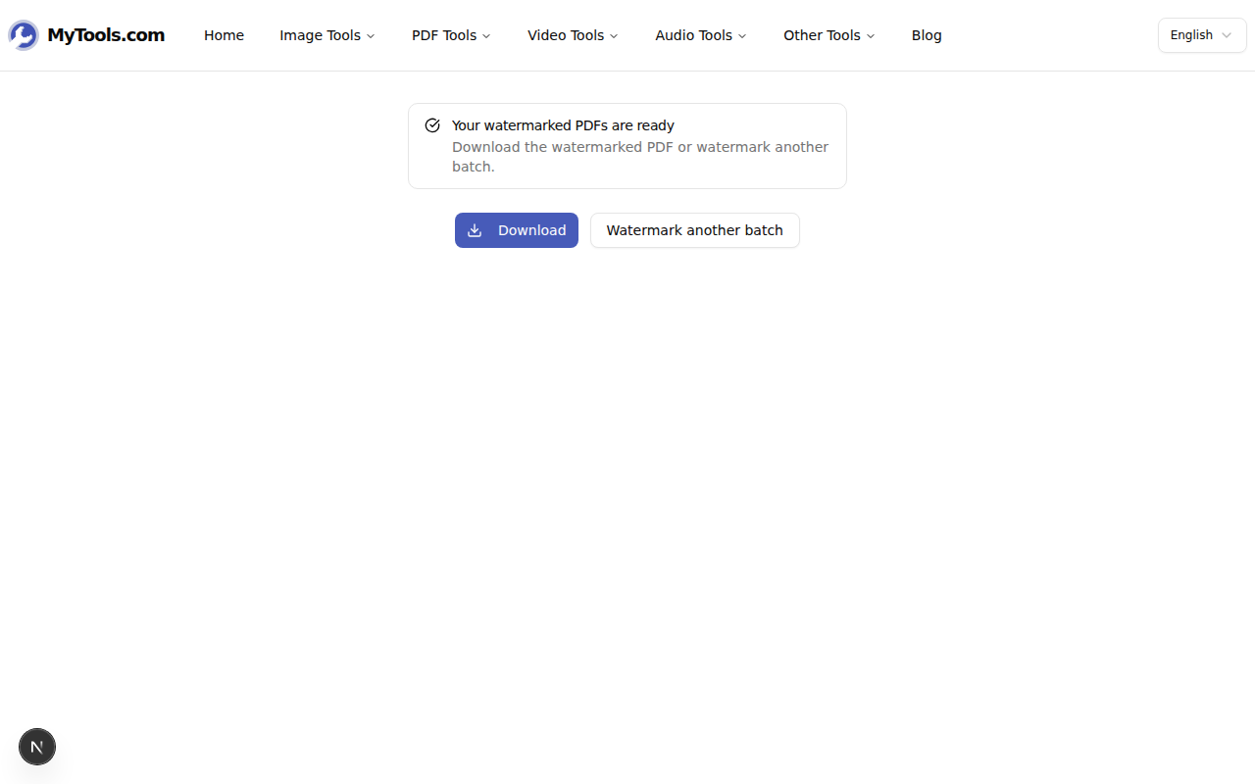Click the 'Your watermarked PDFs are ready' heading
1255x784 pixels.
point(563,125)
